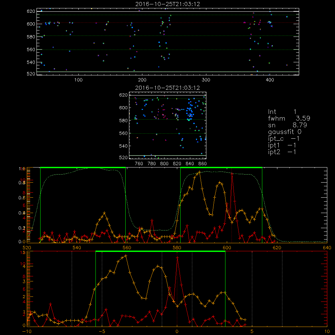Click the thick green bar atop the bottom plot
Image resolution: width=335 pixels, height=335 pixels.
pyautogui.click(x=160, y=252)
